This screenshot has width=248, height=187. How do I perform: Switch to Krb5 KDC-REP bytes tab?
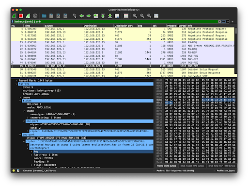click(222, 166)
